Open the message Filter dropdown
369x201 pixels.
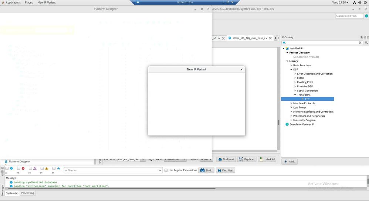pos(160,170)
